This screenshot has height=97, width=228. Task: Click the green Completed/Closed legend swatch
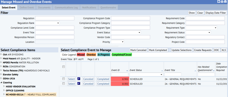click(x=121, y=55)
